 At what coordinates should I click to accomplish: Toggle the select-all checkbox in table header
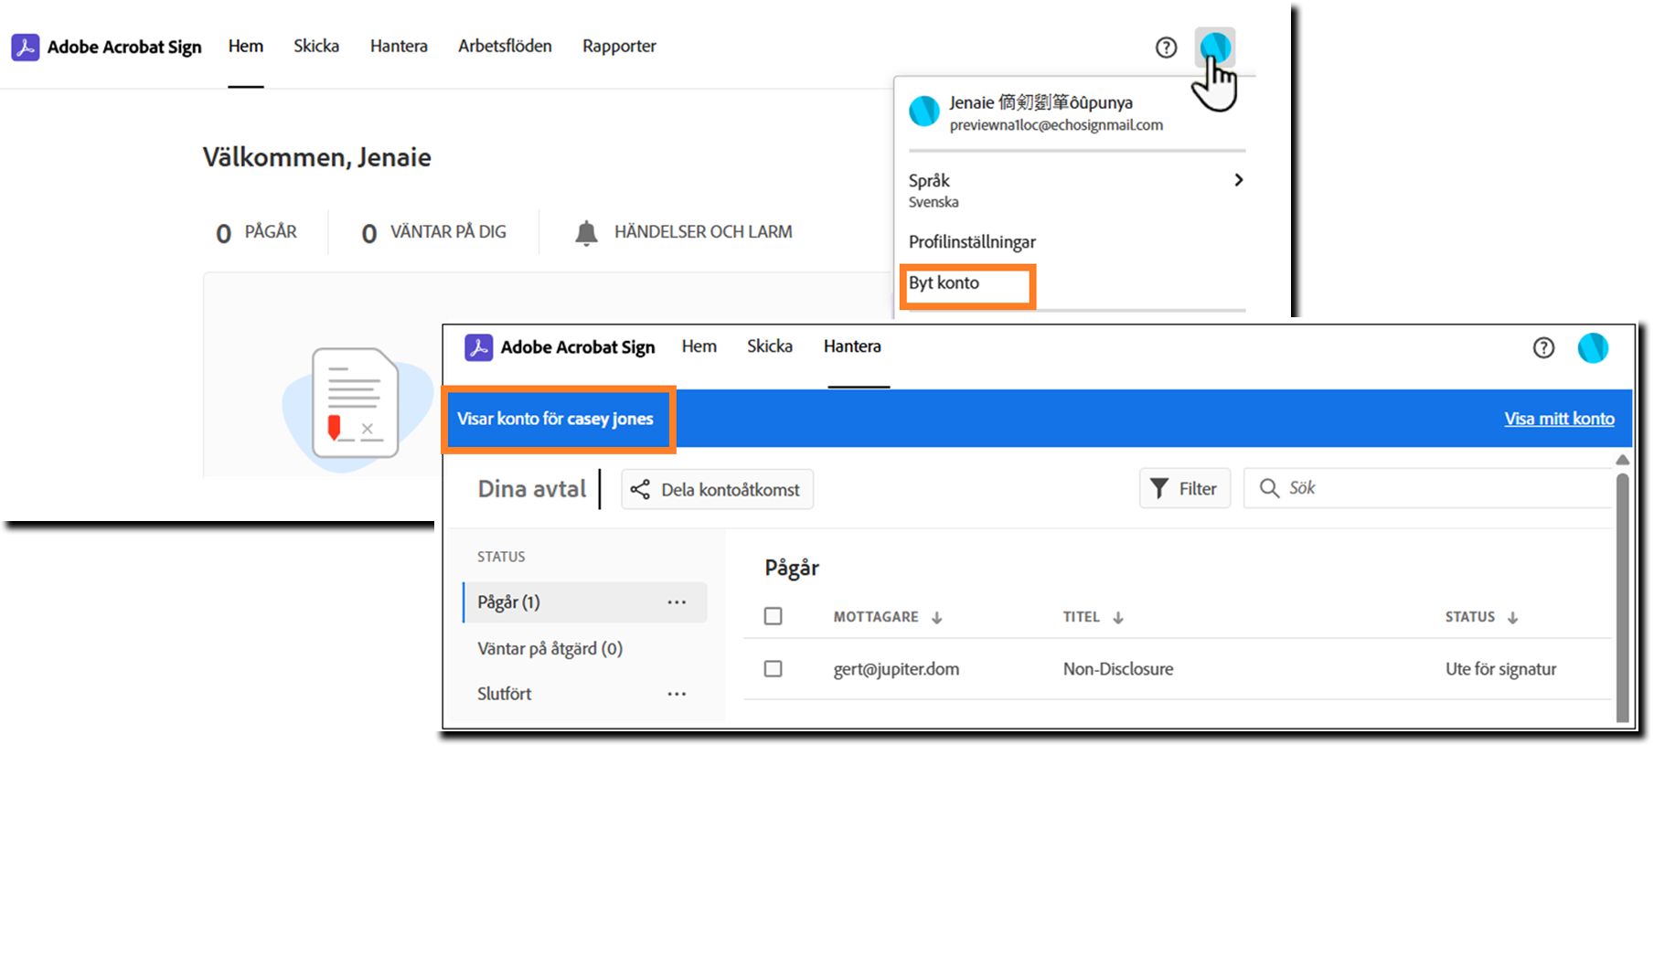point(774,616)
